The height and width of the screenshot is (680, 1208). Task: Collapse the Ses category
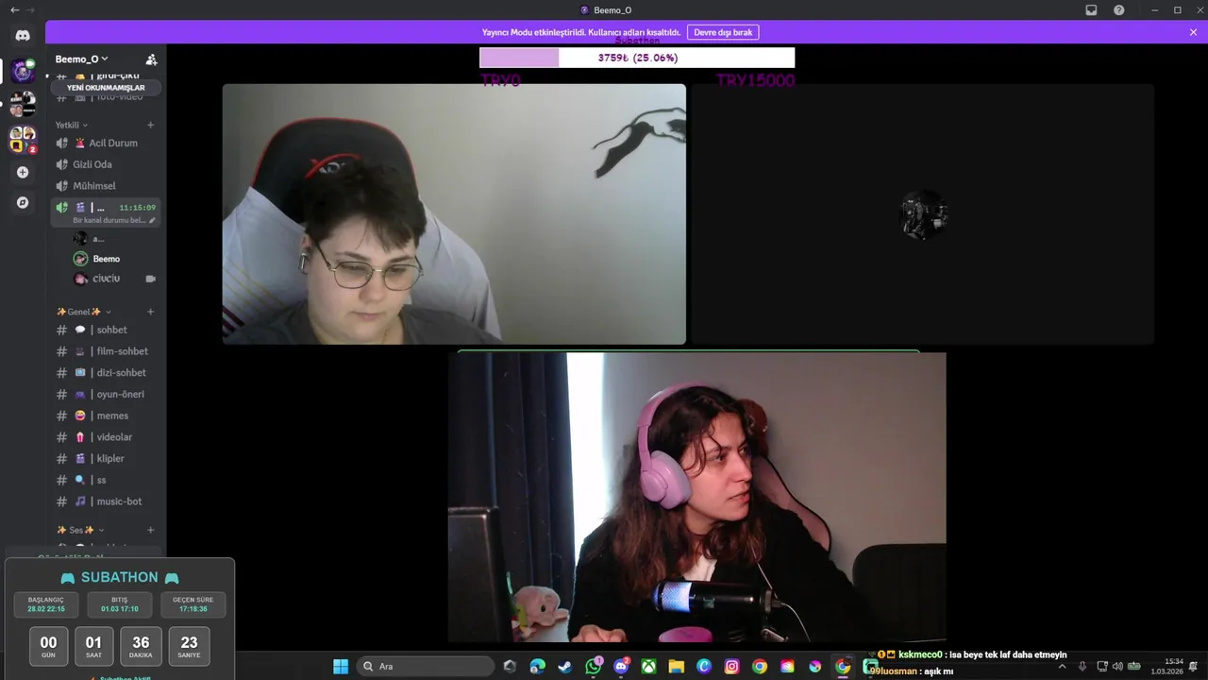80,530
